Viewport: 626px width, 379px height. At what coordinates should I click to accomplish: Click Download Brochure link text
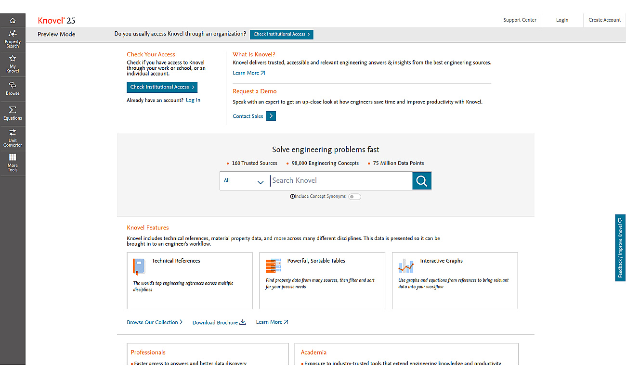tap(215, 323)
